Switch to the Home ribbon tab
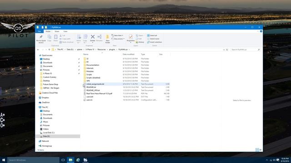 tap(48, 31)
